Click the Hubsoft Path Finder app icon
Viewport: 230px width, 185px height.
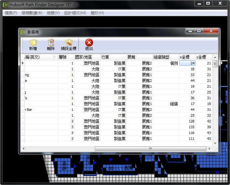coord(5,4)
